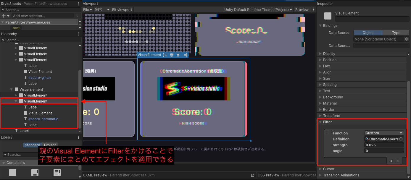The image size is (411, 180).
Task: Click the Inspector vertical scrollbar thumb
Action: 409,127
